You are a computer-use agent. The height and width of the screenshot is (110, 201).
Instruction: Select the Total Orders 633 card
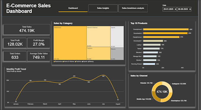click(15, 56)
